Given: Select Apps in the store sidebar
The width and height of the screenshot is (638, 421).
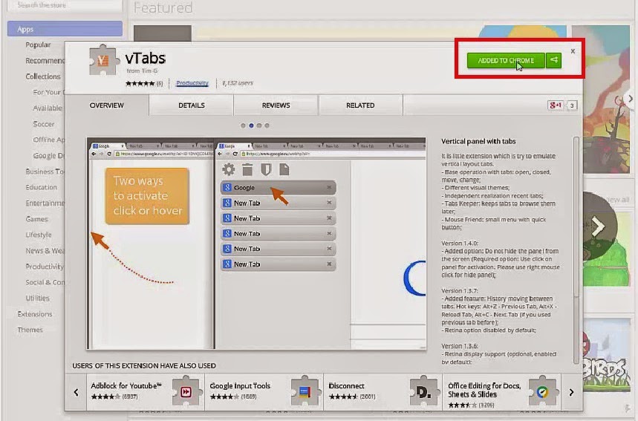Looking at the screenshot, I should pos(65,29).
